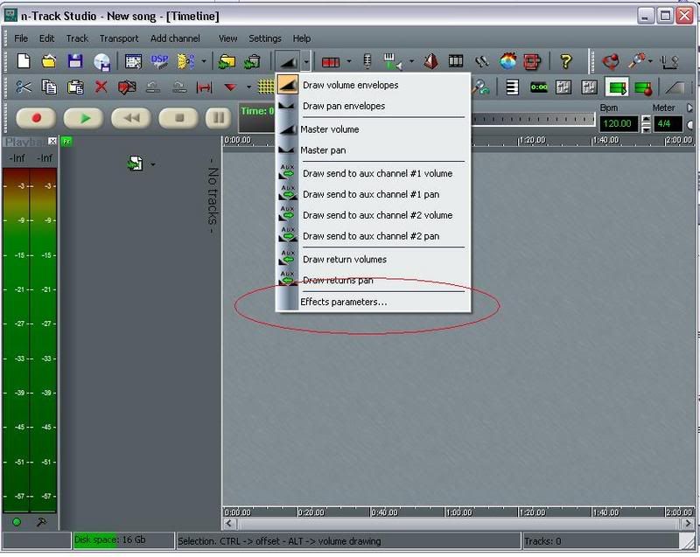700x557 pixels.
Task: Rewind using the double-arrow transport button
Action: [130, 118]
